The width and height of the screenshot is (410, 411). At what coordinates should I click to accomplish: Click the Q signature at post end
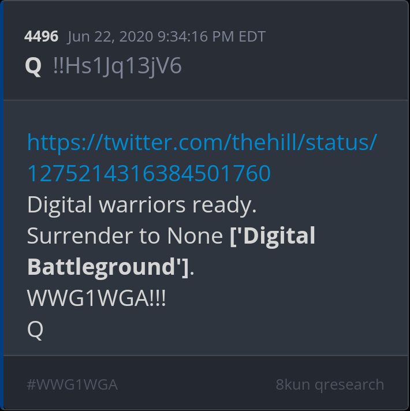click(x=35, y=330)
